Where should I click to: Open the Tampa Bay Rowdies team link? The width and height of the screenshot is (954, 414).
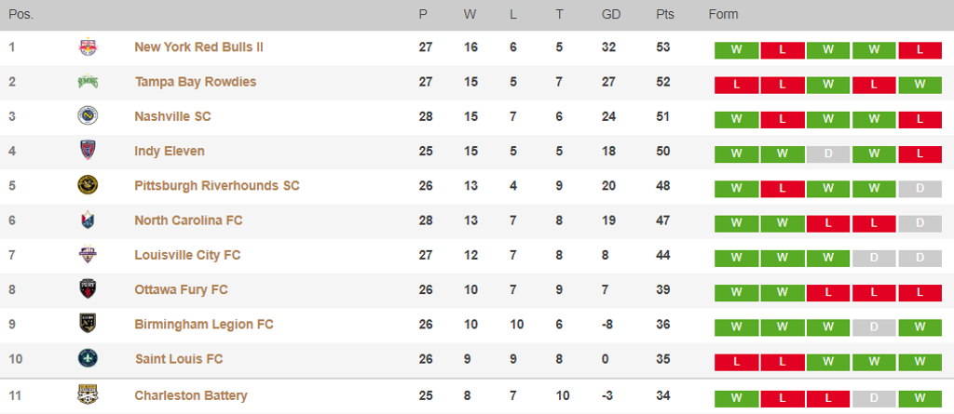pos(196,82)
